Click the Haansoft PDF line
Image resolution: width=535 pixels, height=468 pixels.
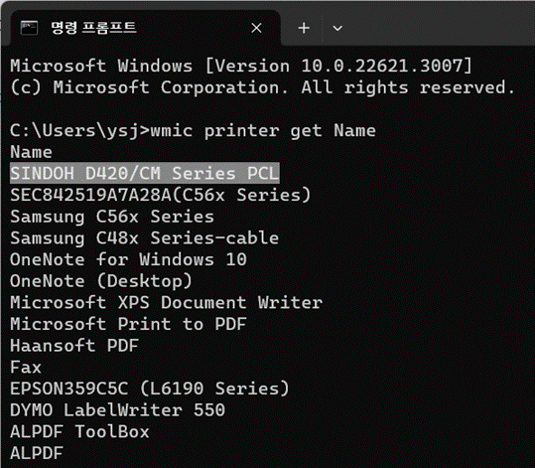[x=74, y=346]
